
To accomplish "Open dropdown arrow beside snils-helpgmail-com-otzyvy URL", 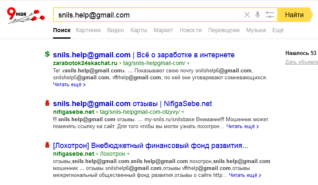I will pyautogui.click(x=183, y=112).
